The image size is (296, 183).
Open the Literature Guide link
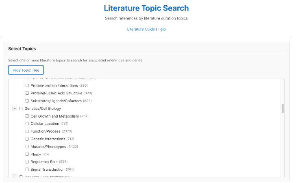(x=141, y=29)
